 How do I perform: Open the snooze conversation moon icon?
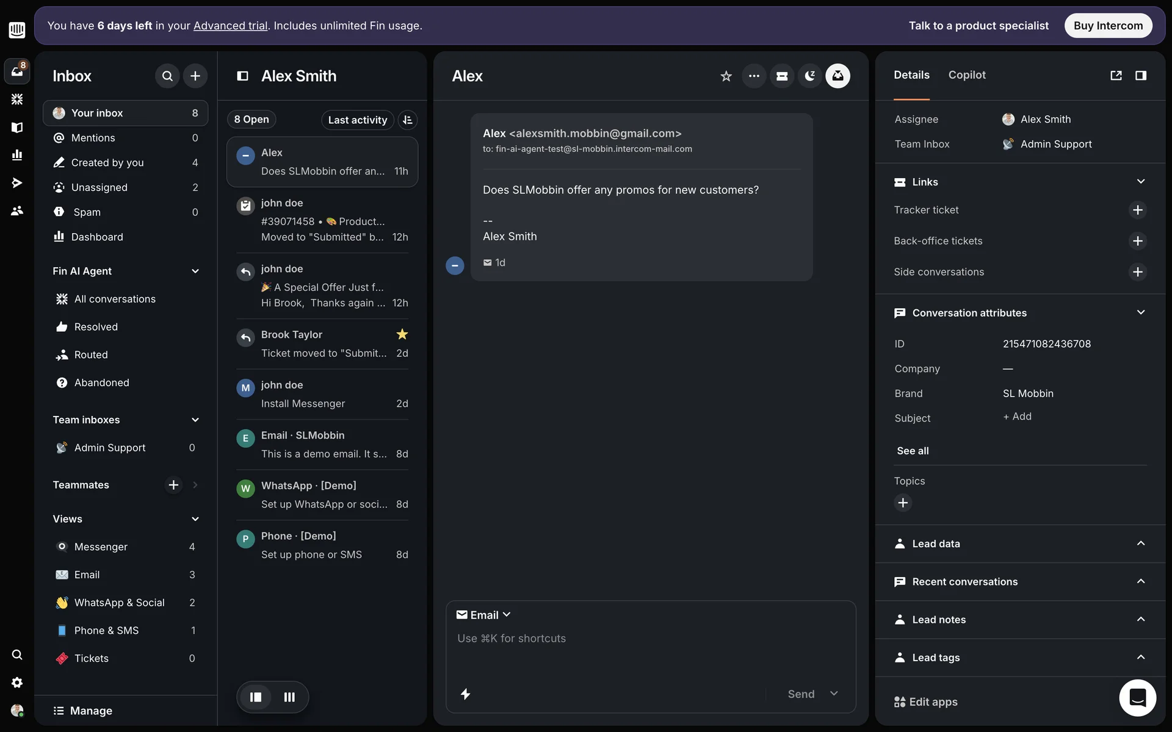(x=809, y=76)
